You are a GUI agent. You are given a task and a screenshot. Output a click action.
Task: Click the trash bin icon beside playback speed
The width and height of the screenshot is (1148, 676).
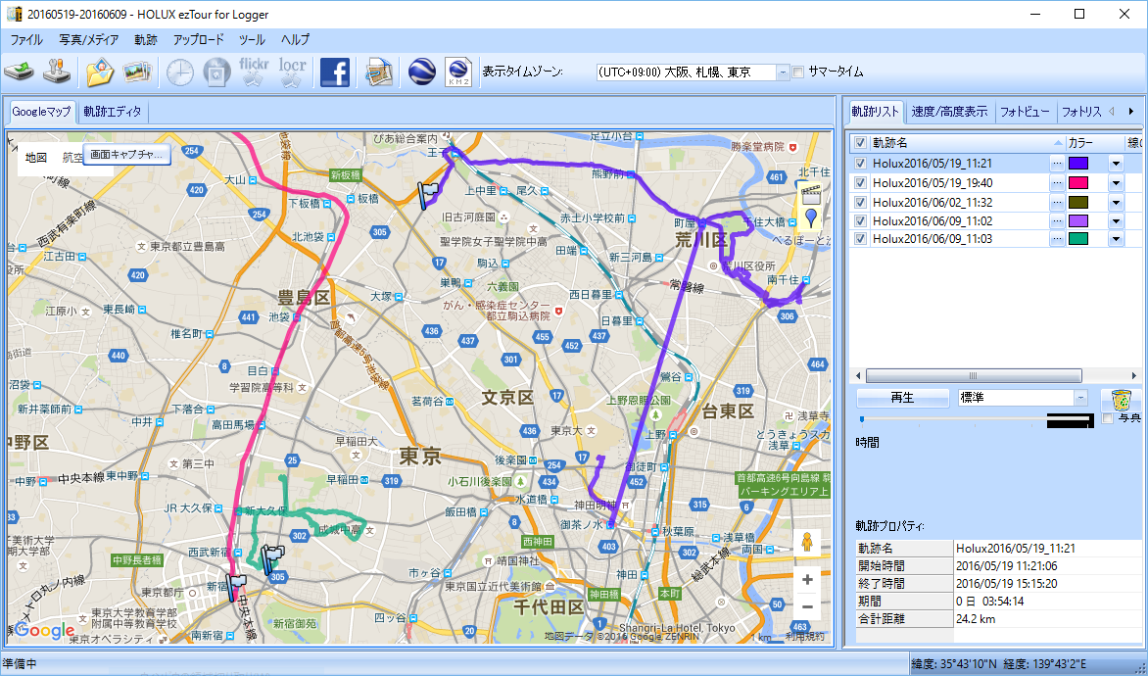coord(1121,400)
